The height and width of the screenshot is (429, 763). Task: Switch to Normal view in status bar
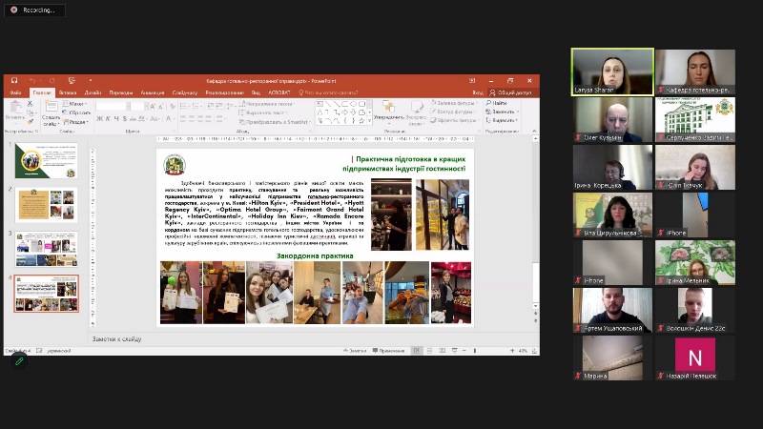pos(416,351)
